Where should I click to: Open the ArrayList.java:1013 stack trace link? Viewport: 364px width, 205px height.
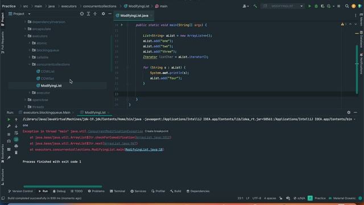pos(153,138)
